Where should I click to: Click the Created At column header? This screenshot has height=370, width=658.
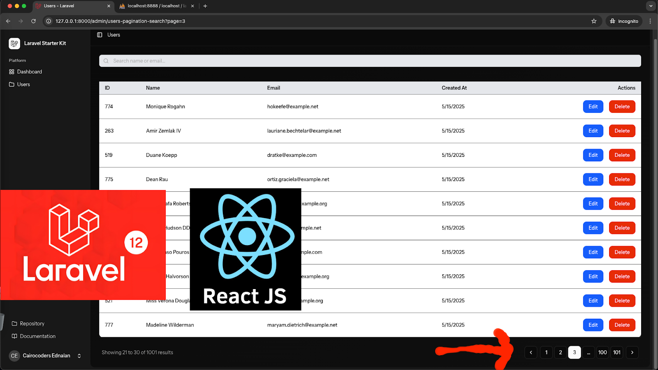click(454, 88)
